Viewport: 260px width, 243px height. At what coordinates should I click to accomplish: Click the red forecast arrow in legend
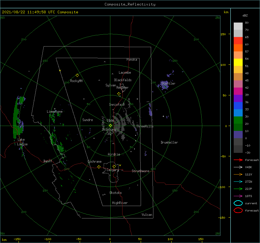tap(238, 160)
